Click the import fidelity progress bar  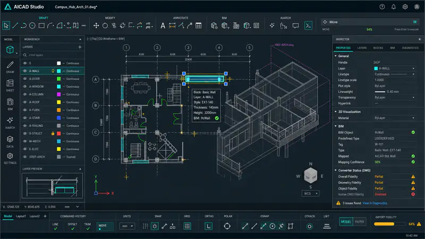pyautogui.click(x=390, y=224)
